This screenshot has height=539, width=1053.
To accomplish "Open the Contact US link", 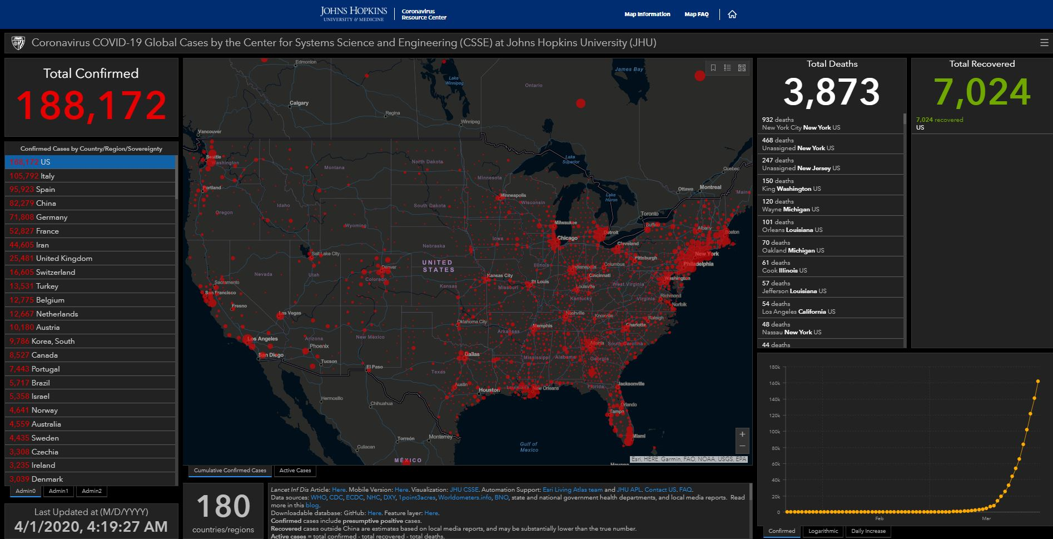I will click(x=660, y=490).
